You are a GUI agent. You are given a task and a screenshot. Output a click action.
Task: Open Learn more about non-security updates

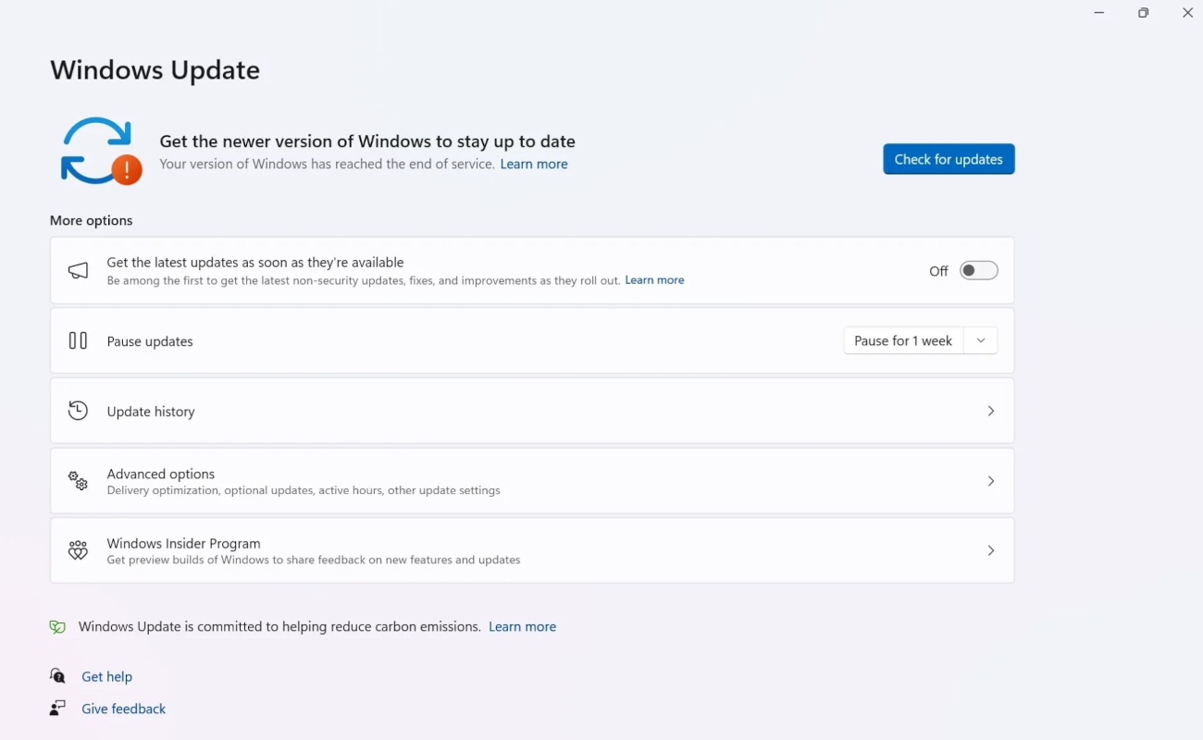(654, 280)
